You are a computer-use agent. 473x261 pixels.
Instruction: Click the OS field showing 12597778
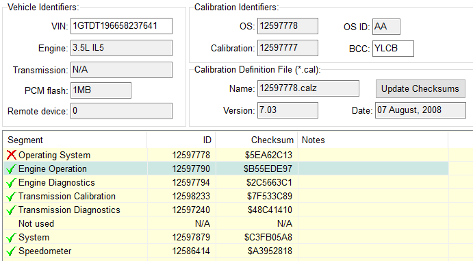(287, 26)
